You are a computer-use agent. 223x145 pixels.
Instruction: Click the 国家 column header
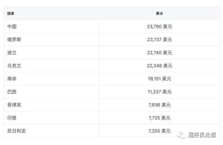(10, 14)
